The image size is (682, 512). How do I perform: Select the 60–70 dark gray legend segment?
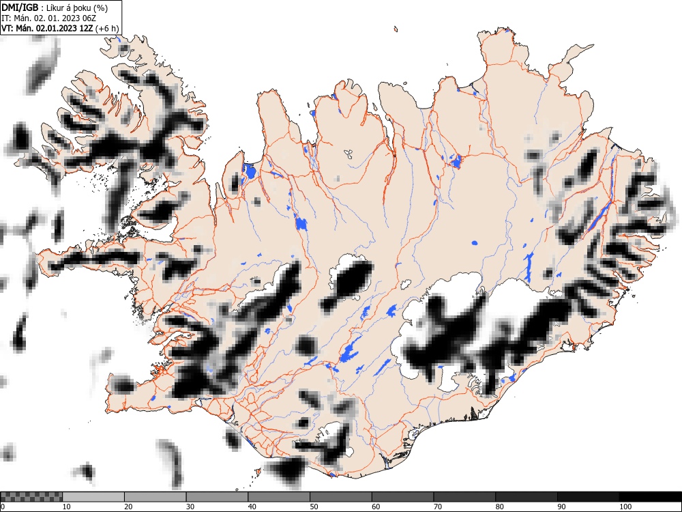(403, 497)
